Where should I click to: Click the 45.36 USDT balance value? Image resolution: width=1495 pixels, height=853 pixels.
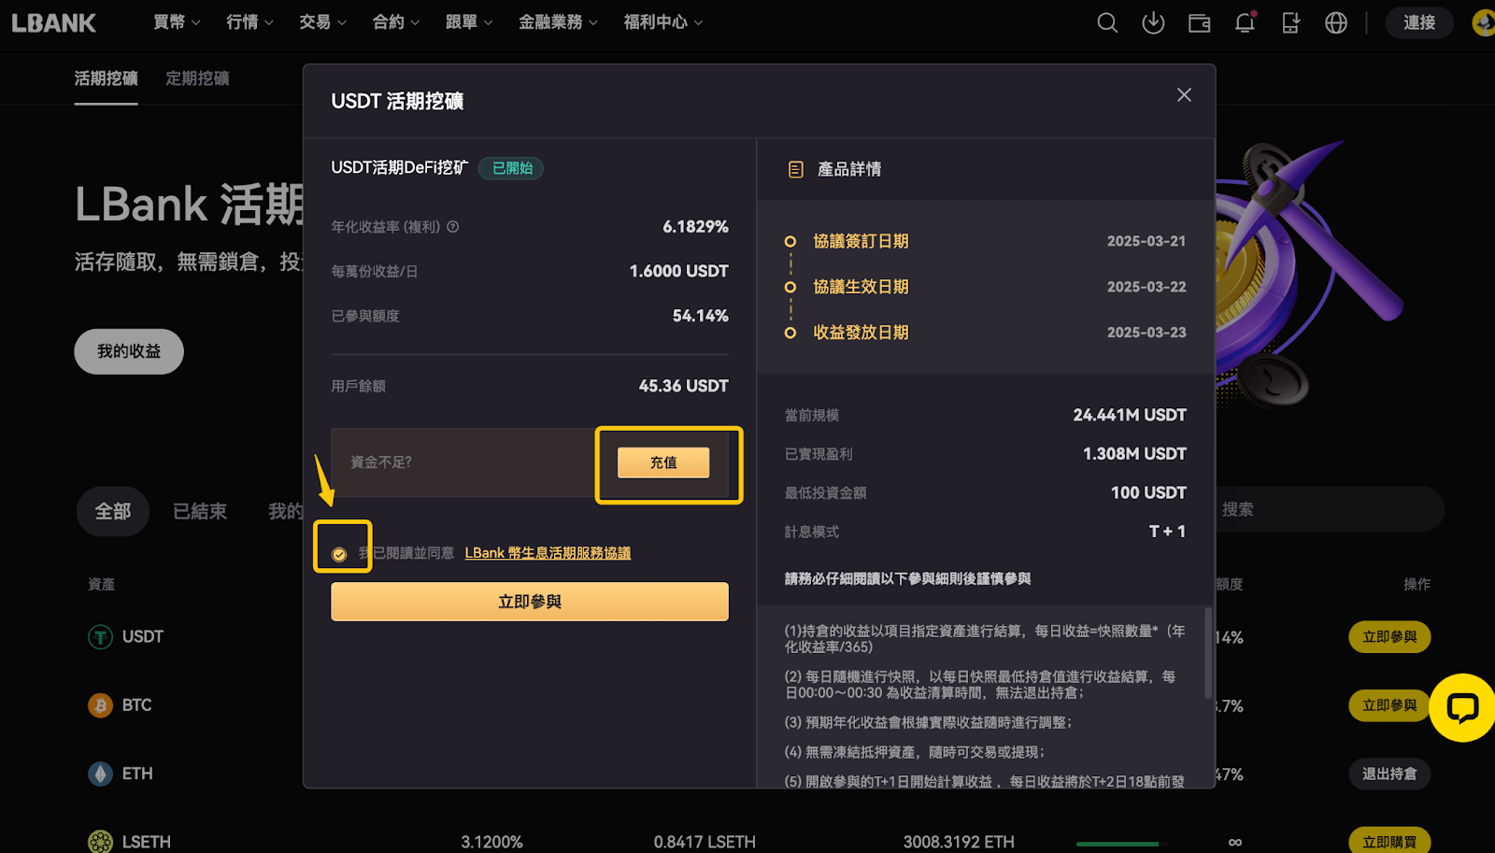[x=683, y=386]
